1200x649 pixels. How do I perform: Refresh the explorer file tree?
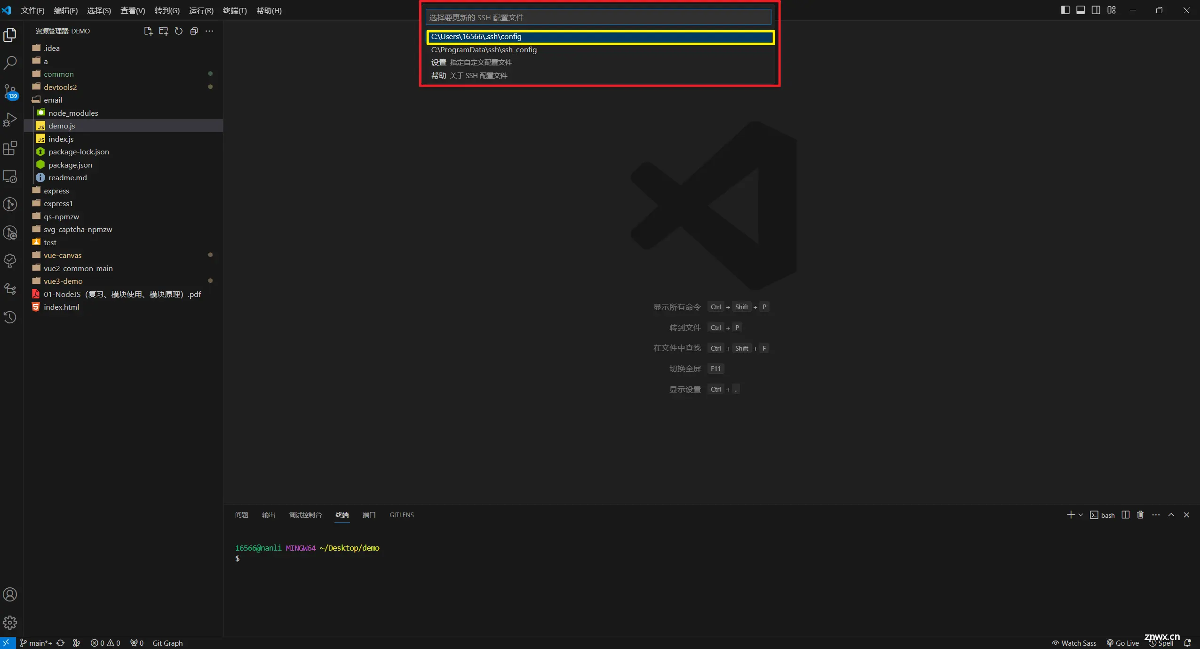(x=179, y=31)
